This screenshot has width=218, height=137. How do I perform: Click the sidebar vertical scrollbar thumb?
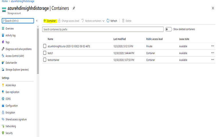38,51
